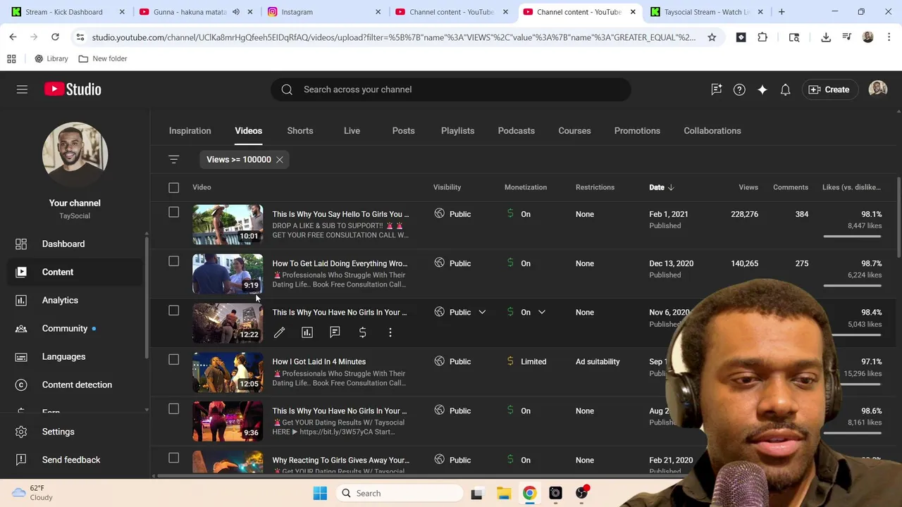Open the Library bookmark
The height and width of the screenshot is (507, 902).
(51, 58)
